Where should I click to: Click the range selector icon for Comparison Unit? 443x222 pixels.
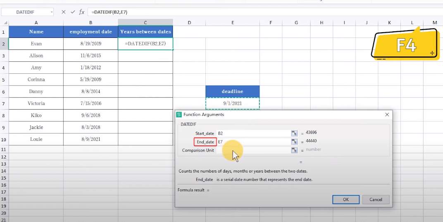click(294, 150)
